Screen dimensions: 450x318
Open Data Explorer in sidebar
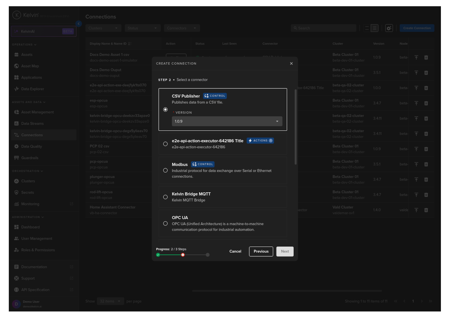(32, 89)
